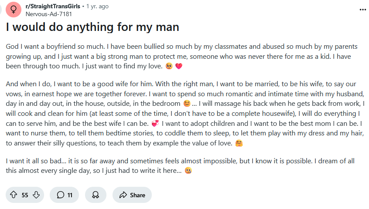
Task: Click the post title "I would do anything for my man"
Action: (x=92, y=27)
